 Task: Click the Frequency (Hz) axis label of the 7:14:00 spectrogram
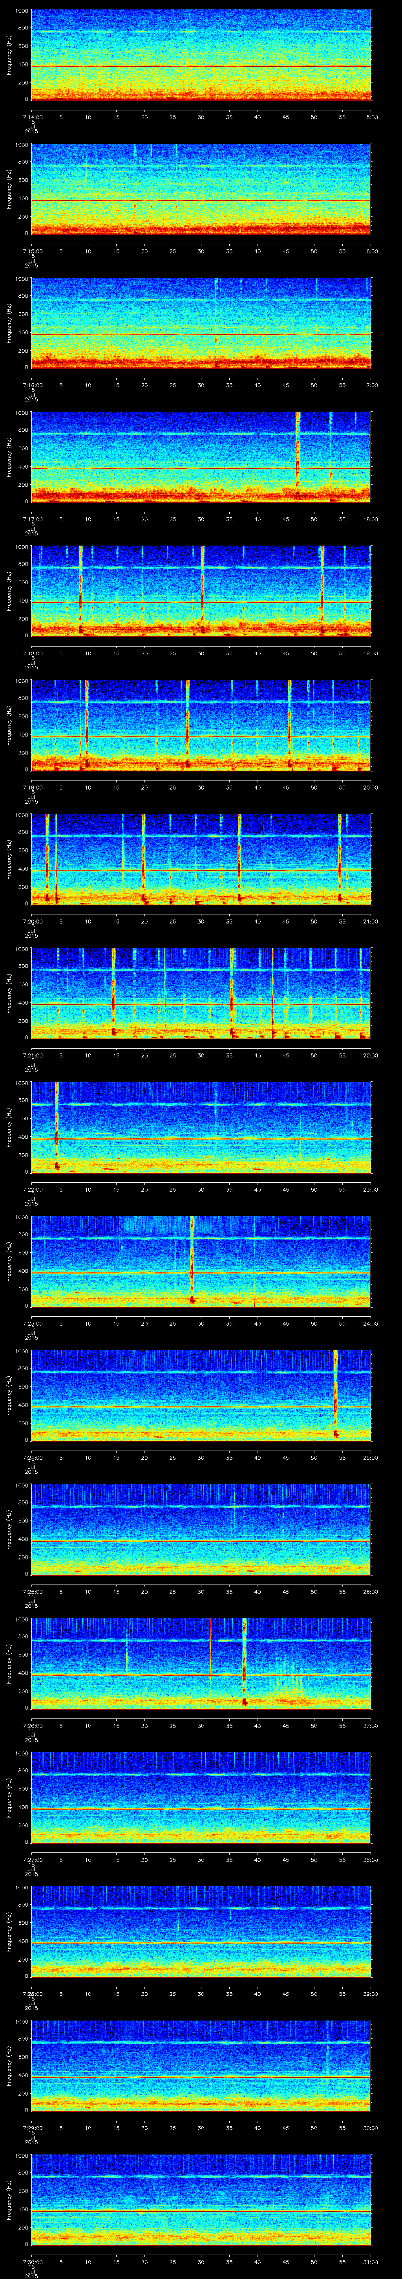9,55
